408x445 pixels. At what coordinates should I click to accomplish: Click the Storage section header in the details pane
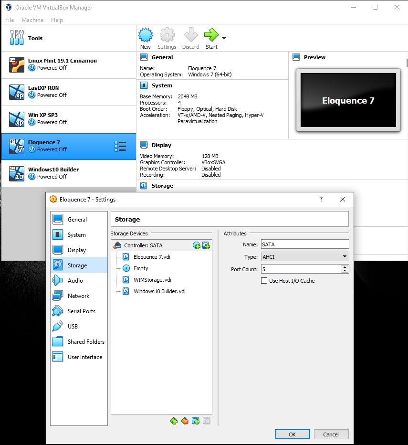pyautogui.click(x=162, y=186)
